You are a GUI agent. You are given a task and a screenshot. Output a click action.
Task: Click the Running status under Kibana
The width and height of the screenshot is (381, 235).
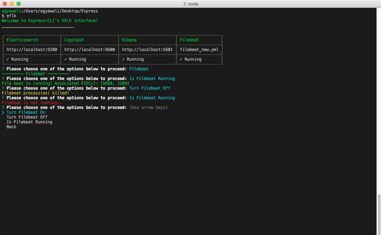pyautogui.click(x=133, y=59)
